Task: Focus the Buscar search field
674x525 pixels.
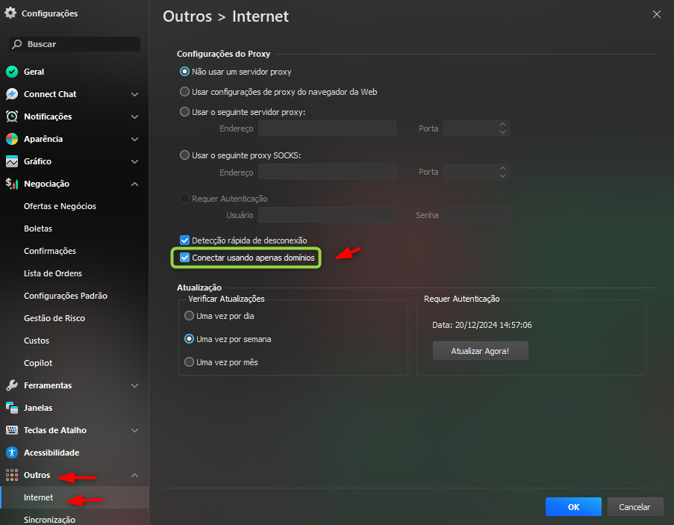Action: click(75, 44)
